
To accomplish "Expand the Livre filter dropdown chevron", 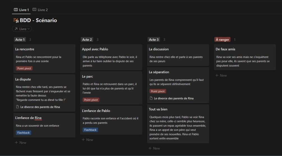I will (x=29, y=29).
